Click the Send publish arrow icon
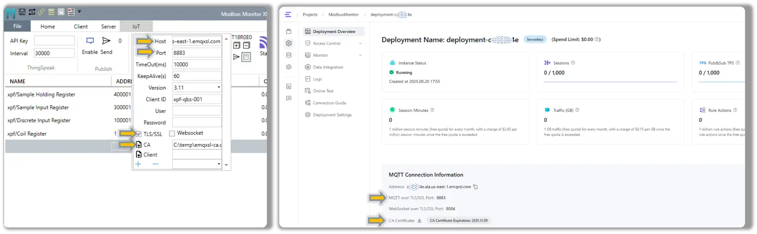This screenshot has height=234, width=757. tap(106, 41)
